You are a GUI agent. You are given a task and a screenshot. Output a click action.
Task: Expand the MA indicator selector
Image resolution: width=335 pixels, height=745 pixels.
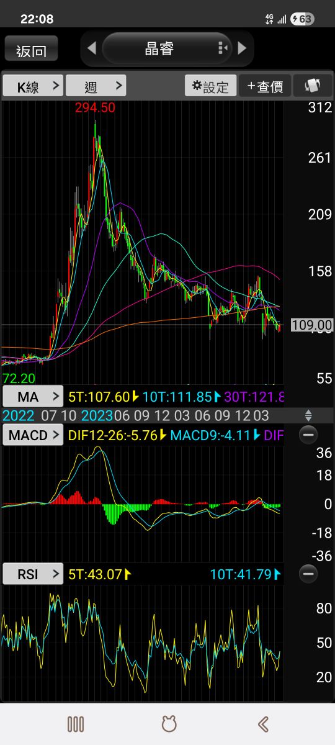[33, 396]
